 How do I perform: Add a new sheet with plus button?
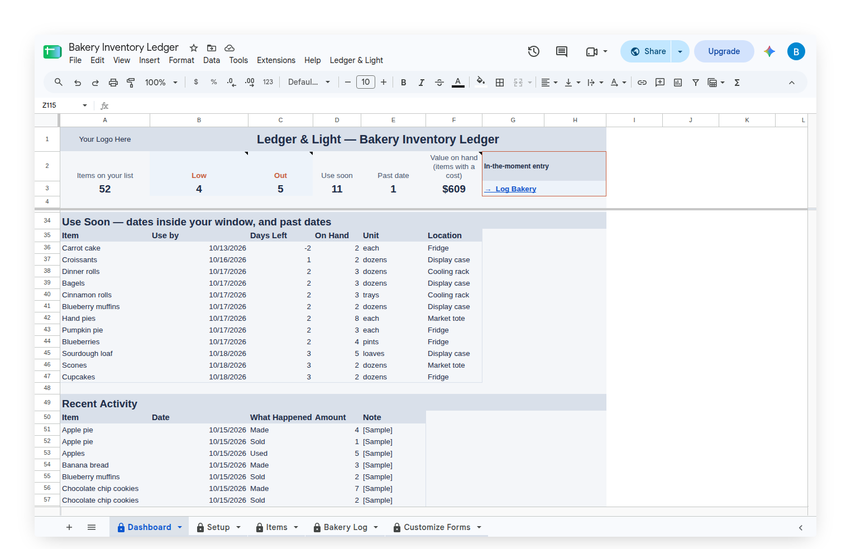(69, 527)
